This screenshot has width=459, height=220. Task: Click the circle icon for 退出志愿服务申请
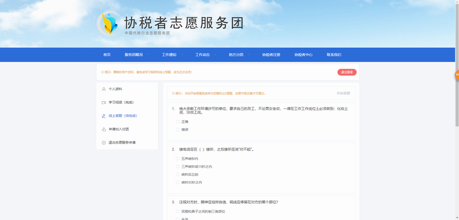[x=104, y=142]
